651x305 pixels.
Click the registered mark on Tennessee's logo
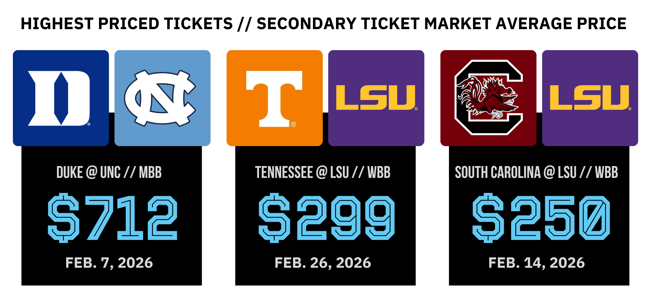(x=294, y=124)
